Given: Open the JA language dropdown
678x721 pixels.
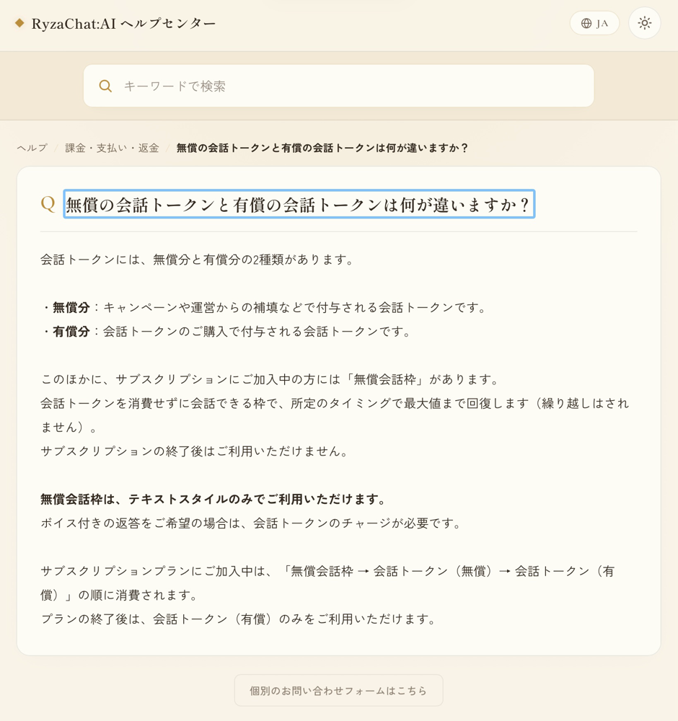Looking at the screenshot, I should [x=594, y=23].
